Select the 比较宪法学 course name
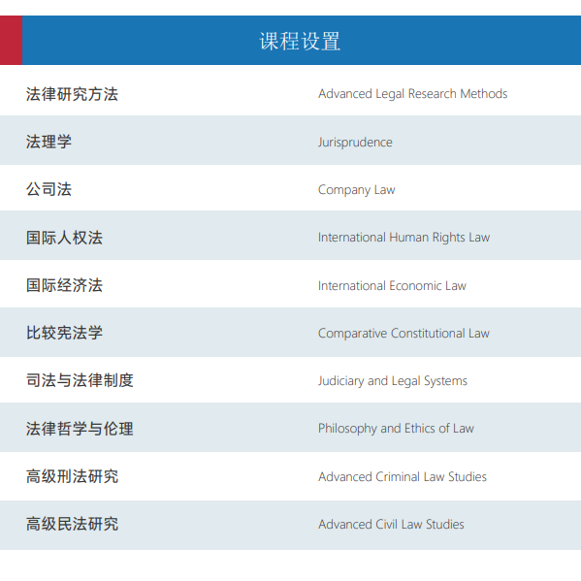 (64, 333)
